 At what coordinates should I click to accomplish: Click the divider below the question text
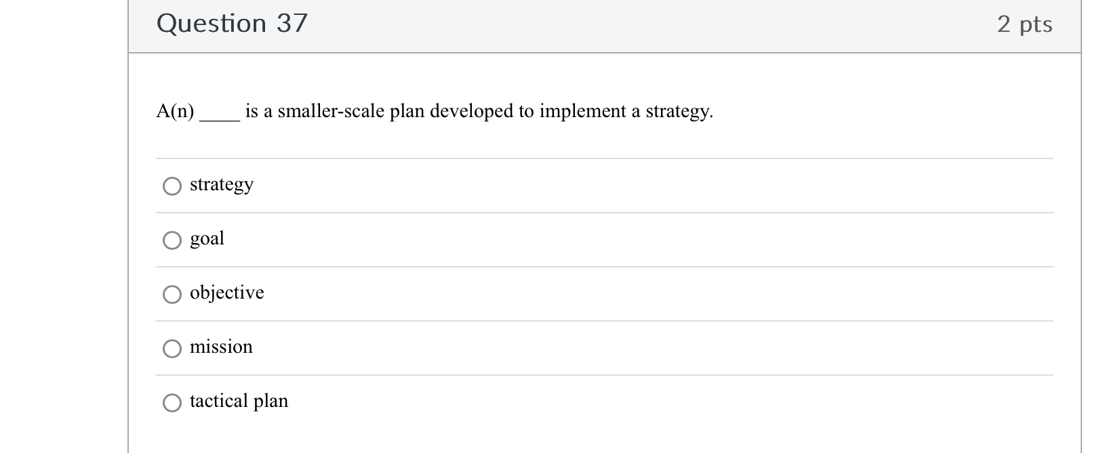tap(603, 158)
